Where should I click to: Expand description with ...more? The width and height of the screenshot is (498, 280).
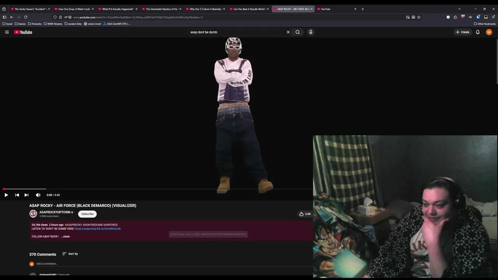(x=65, y=236)
